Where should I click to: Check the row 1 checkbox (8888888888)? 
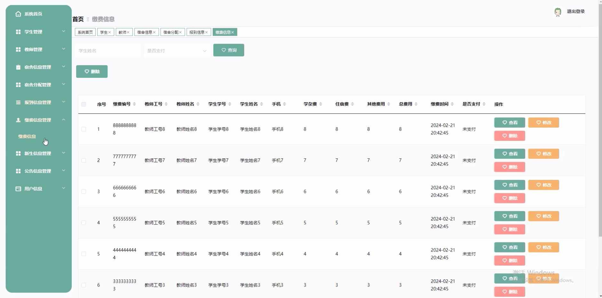tap(84, 129)
